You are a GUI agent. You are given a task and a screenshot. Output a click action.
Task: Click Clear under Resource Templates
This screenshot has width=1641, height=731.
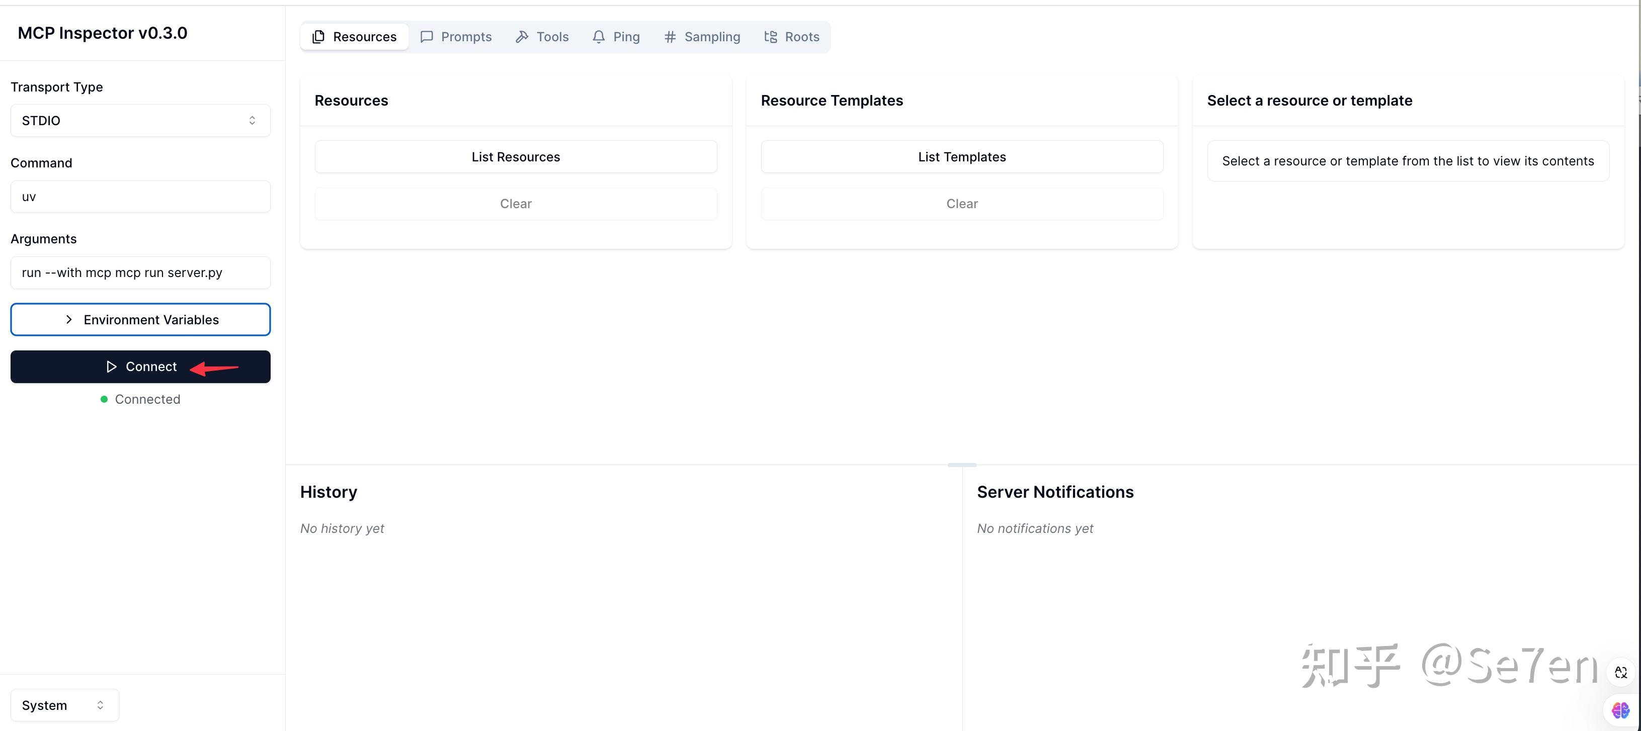point(961,204)
